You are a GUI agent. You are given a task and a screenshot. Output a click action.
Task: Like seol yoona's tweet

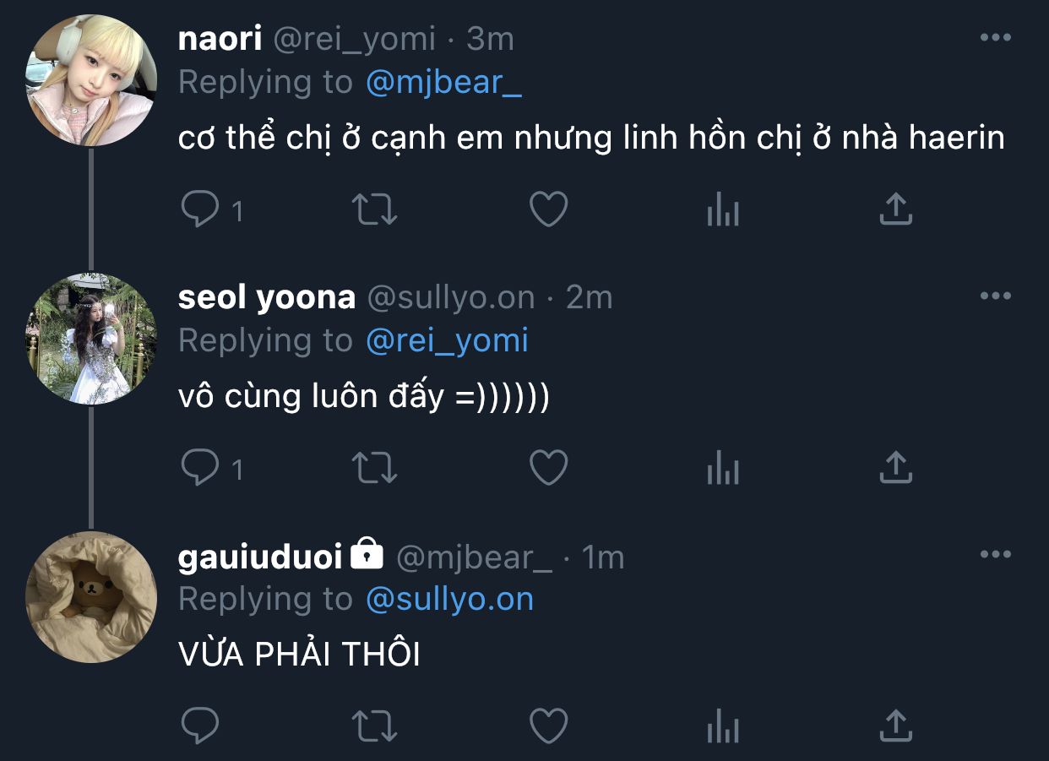pos(548,467)
